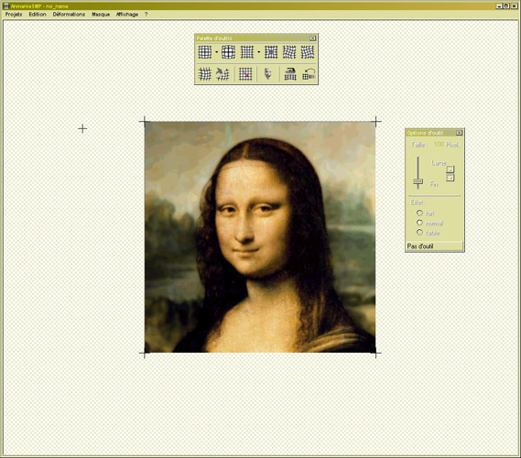Select the 'normal' effect radio button
Viewport: 521px width, 458px height.
point(419,223)
